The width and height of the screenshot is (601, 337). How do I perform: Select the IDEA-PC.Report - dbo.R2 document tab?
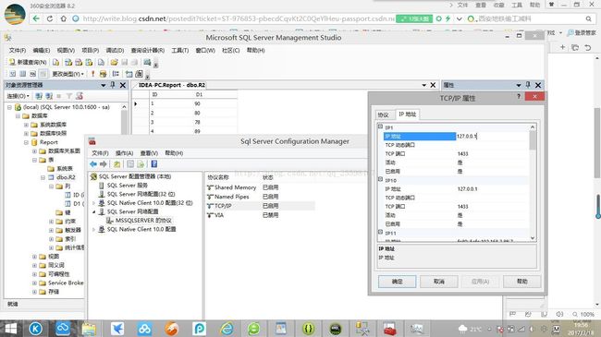(x=171, y=85)
